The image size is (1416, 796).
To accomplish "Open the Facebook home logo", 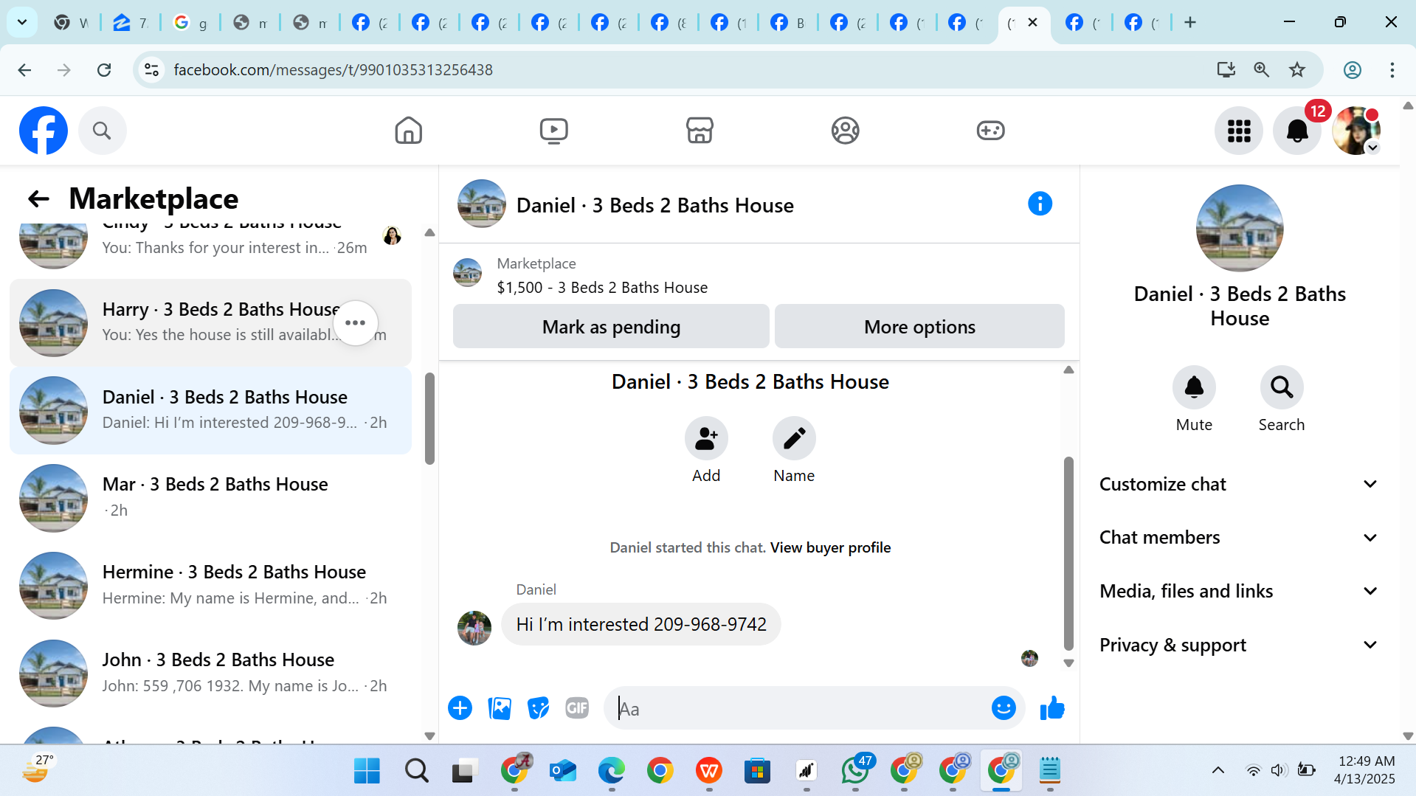I will pyautogui.click(x=44, y=131).
